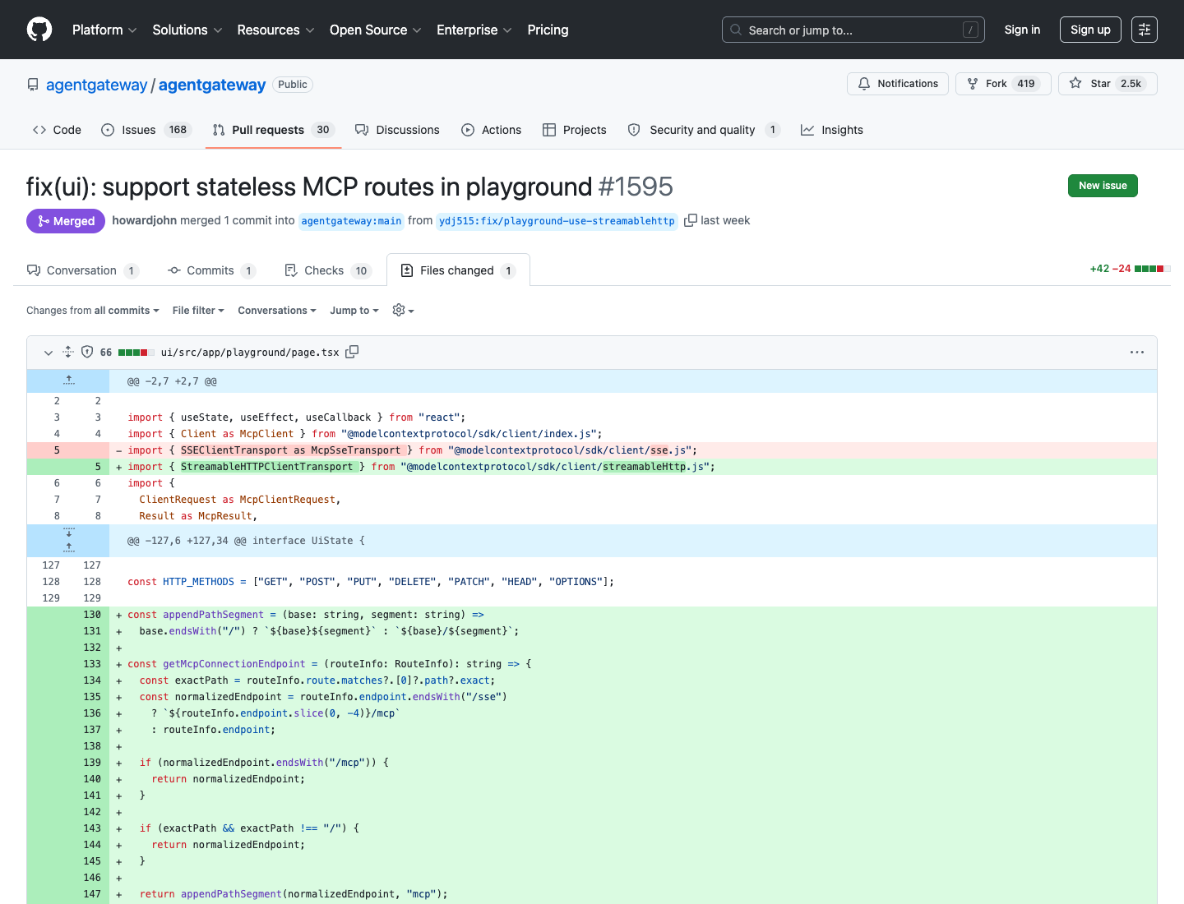This screenshot has height=904, width=1184.
Task: Copy the file path page.tsx icon
Action: click(352, 352)
